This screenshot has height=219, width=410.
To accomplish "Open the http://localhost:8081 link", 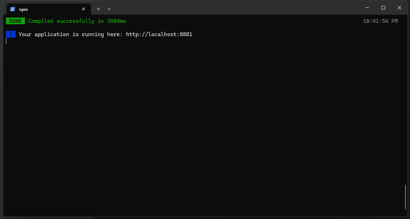I will pos(159,34).
